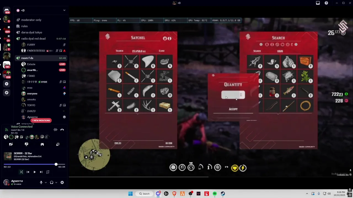Select the hay bale item in Satchel
Image resolution: width=353 pixels, height=198 pixels.
[x=165, y=106]
